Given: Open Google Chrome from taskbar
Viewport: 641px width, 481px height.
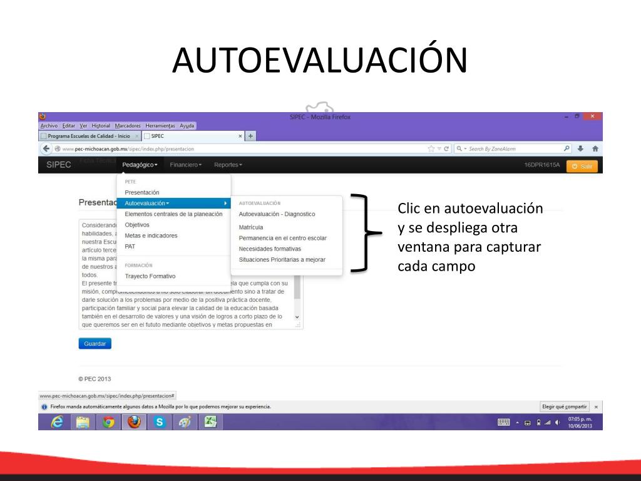Looking at the screenshot, I should tap(108, 422).
